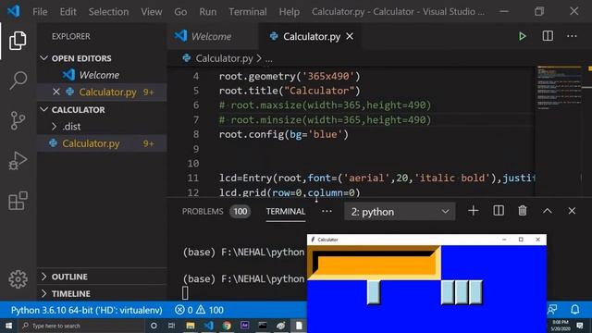Open the Windows Start menu
The width and height of the screenshot is (592, 333).
click(x=8, y=326)
